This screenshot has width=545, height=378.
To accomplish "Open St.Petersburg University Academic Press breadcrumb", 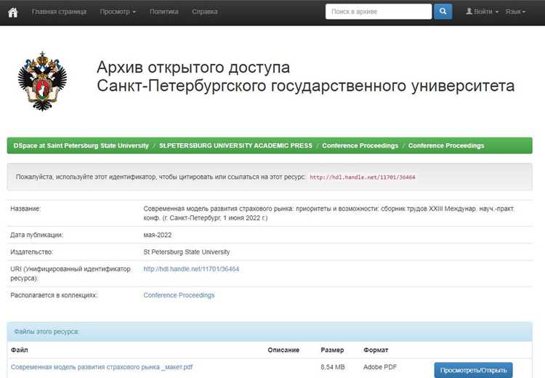I will 235,145.
